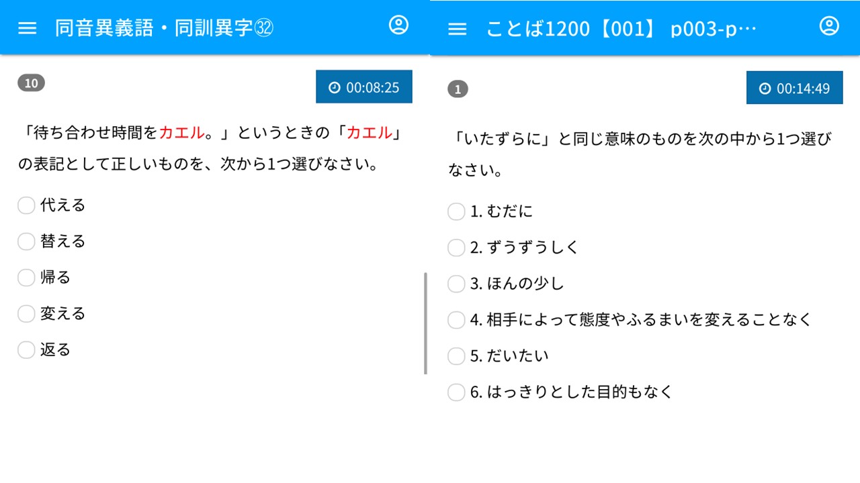This screenshot has width=860, height=483.
Task: Pick the 変える answer choice
Action: tap(26, 314)
